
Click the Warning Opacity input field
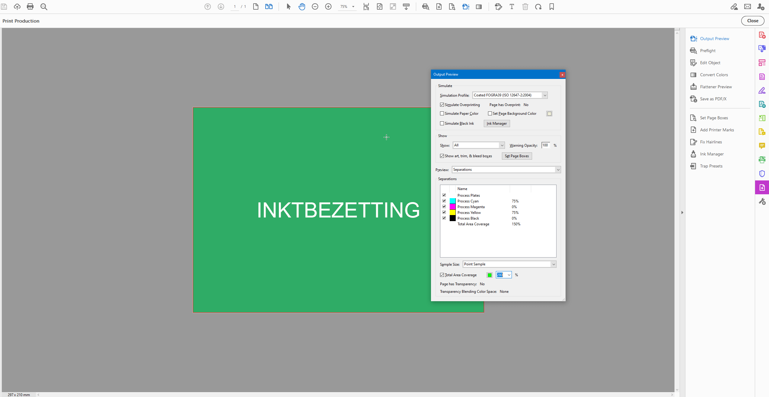pyautogui.click(x=546, y=145)
